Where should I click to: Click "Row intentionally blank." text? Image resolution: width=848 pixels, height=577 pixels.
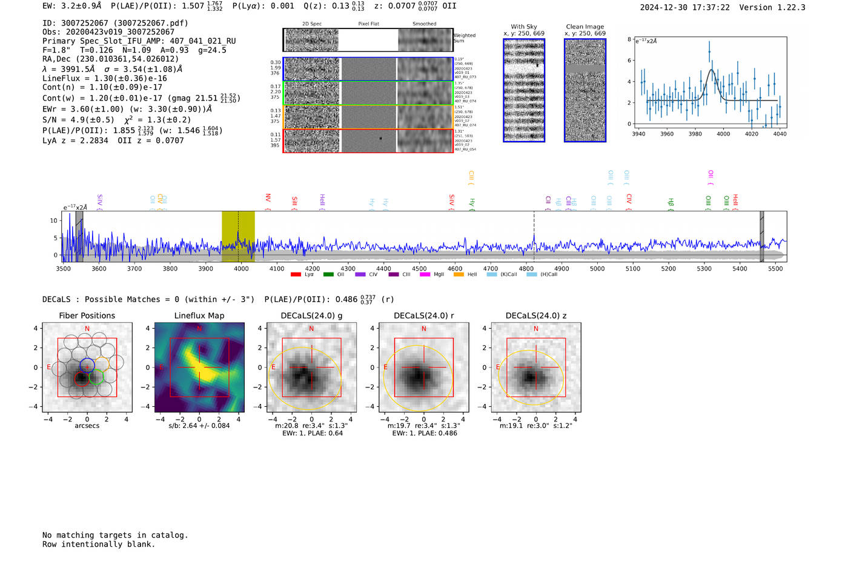click(99, 544)
